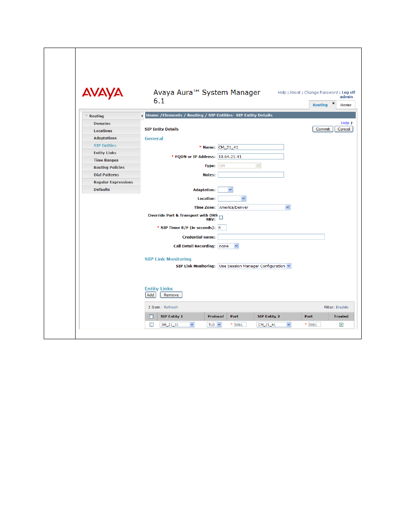The width and height of the screenshot is (405, 525).
Task: Click the Help question mark icon
Action: coord(352,123)
